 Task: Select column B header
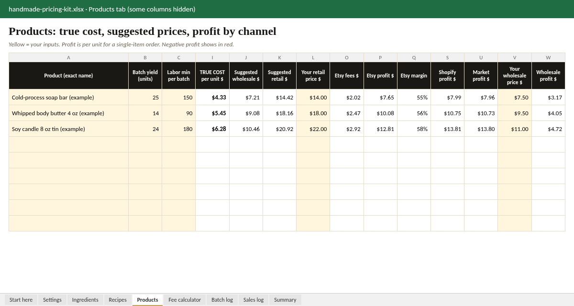(x=145, y=57)
